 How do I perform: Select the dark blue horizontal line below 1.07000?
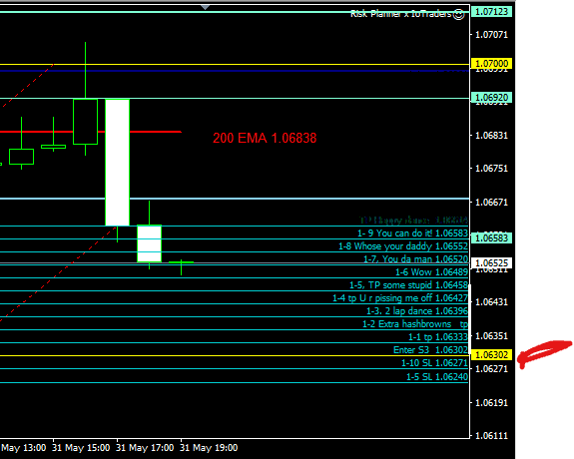click(x=235, y=71)
